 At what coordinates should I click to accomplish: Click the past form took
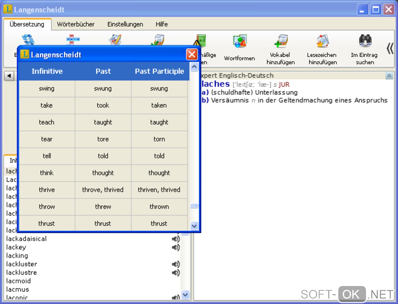tap(103, 106)
